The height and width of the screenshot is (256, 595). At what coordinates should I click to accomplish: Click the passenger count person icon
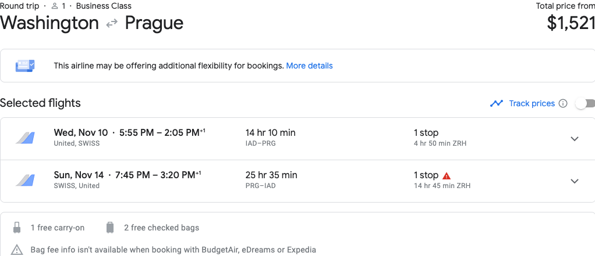(x=55, y=6)
